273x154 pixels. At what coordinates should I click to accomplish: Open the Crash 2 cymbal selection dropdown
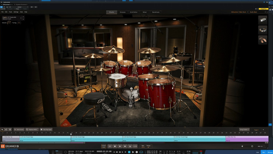(x=12, y=18)
